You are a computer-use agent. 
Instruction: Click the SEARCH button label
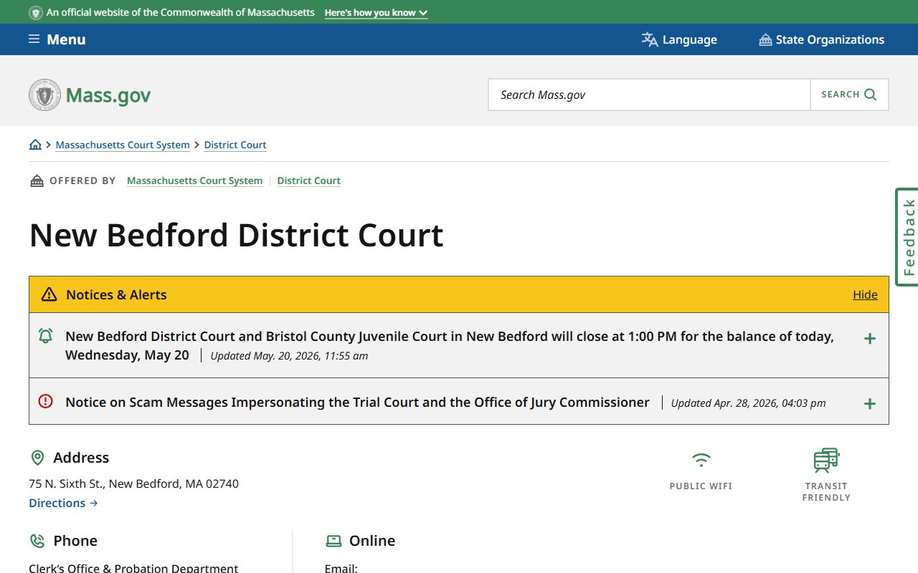(840, 95)
